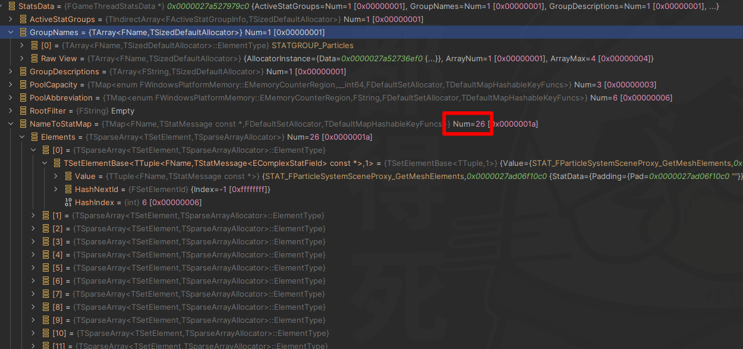Click the PoolAbbreviation variable icon
This screenshot has width=743, height=349.
point(23,98)
